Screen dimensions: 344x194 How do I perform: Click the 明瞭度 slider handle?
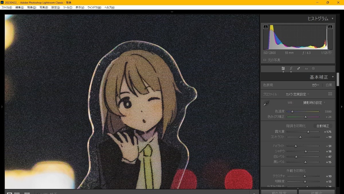tap(305, 182)
